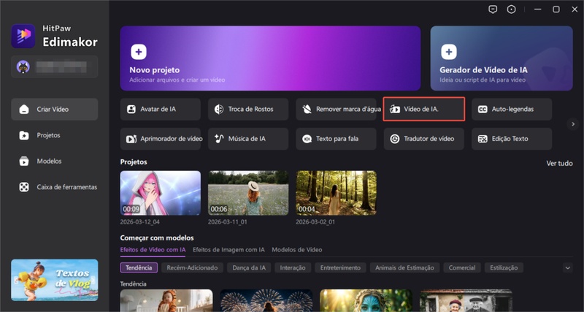Select the Comercial filter chip

tap(462, 267)
